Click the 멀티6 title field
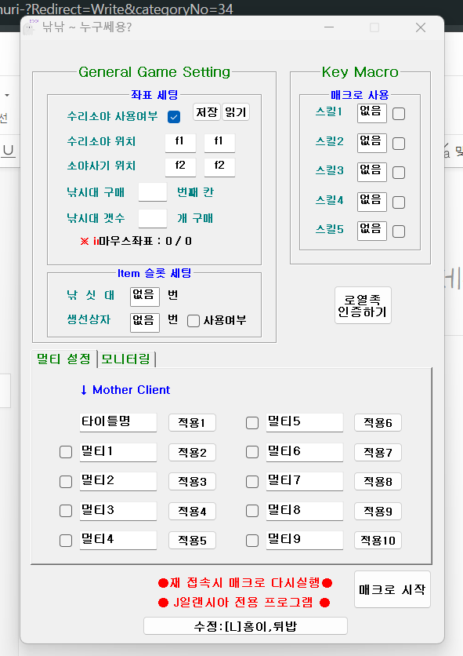 [305, 452]
